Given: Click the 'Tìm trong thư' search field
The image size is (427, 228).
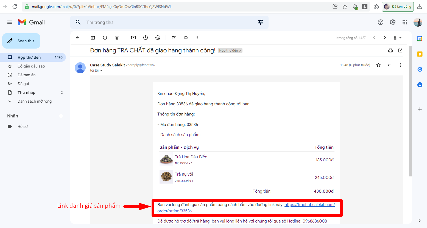Looking at the screenshot, I should [x=165, y=22].
